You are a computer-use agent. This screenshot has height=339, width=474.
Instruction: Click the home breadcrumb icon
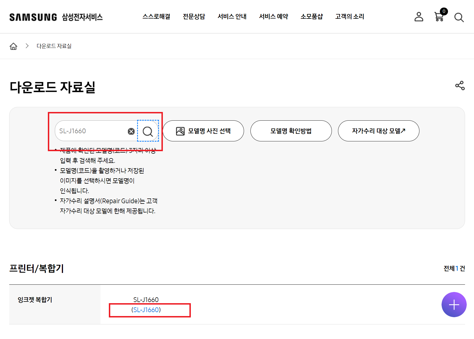point(13,46)
